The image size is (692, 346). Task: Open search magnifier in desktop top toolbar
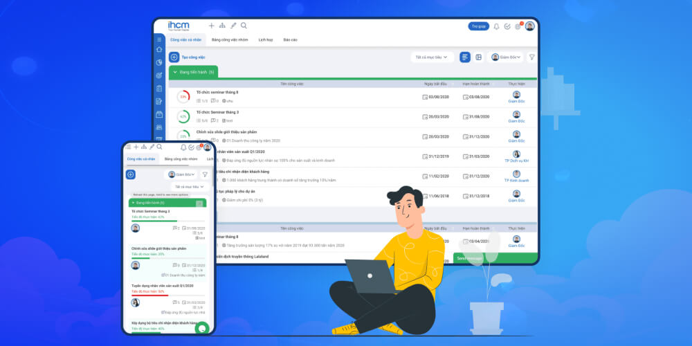tap(244, 26)
